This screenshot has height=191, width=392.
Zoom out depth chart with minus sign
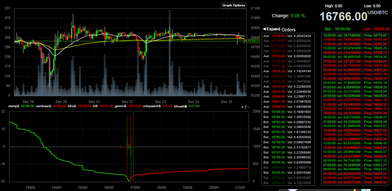pyautogui.click(x=249, y=107)
